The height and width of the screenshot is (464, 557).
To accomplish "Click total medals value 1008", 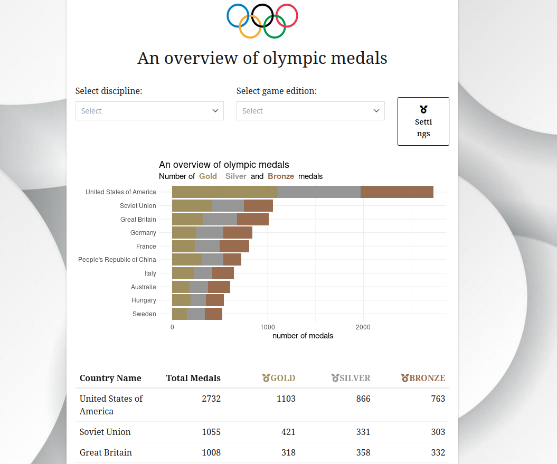I will [211, 452].
